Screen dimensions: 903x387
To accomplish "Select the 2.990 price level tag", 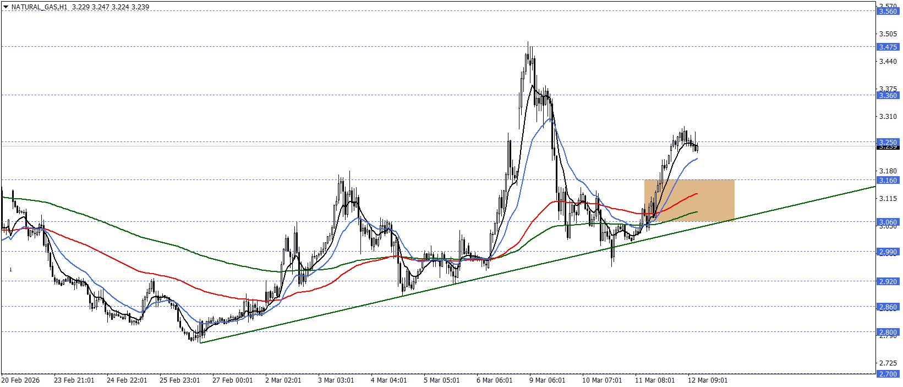I will (888, 252).
